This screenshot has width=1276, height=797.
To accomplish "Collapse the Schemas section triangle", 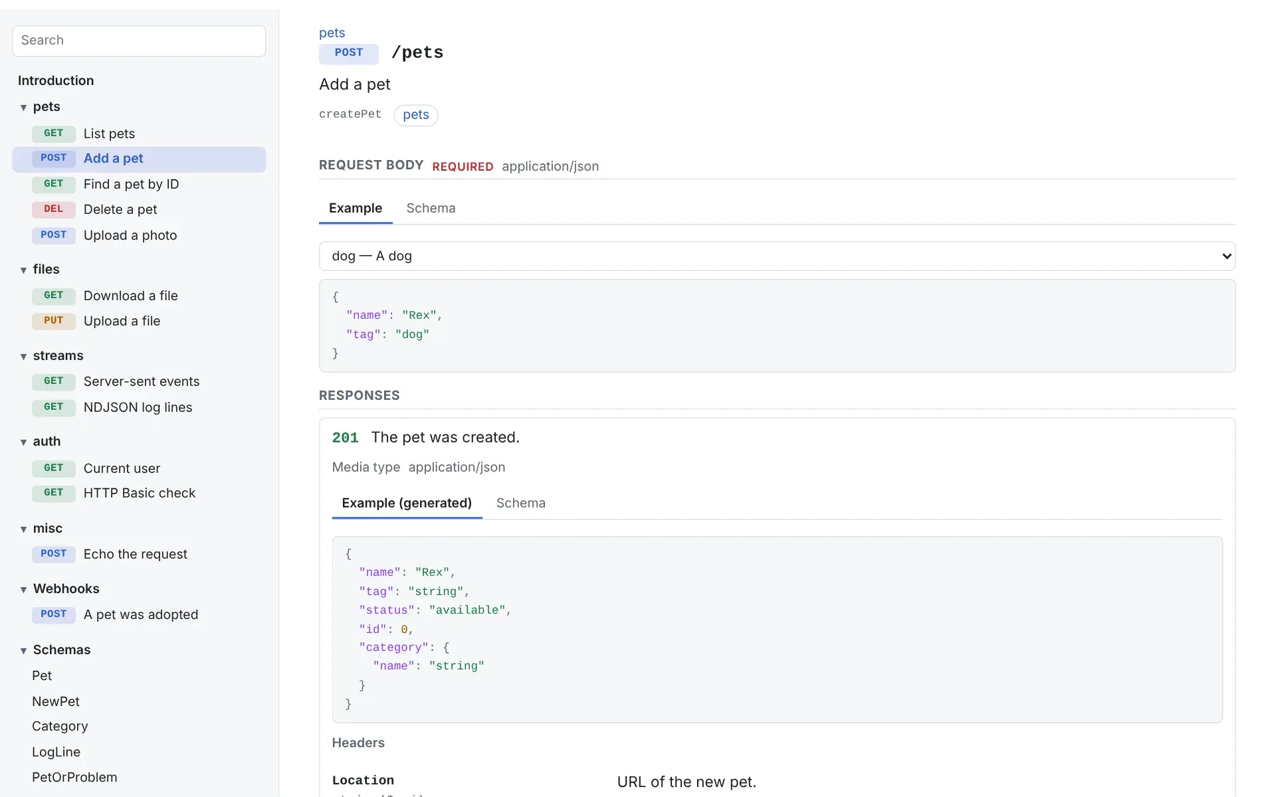I will tap(24, 651).
